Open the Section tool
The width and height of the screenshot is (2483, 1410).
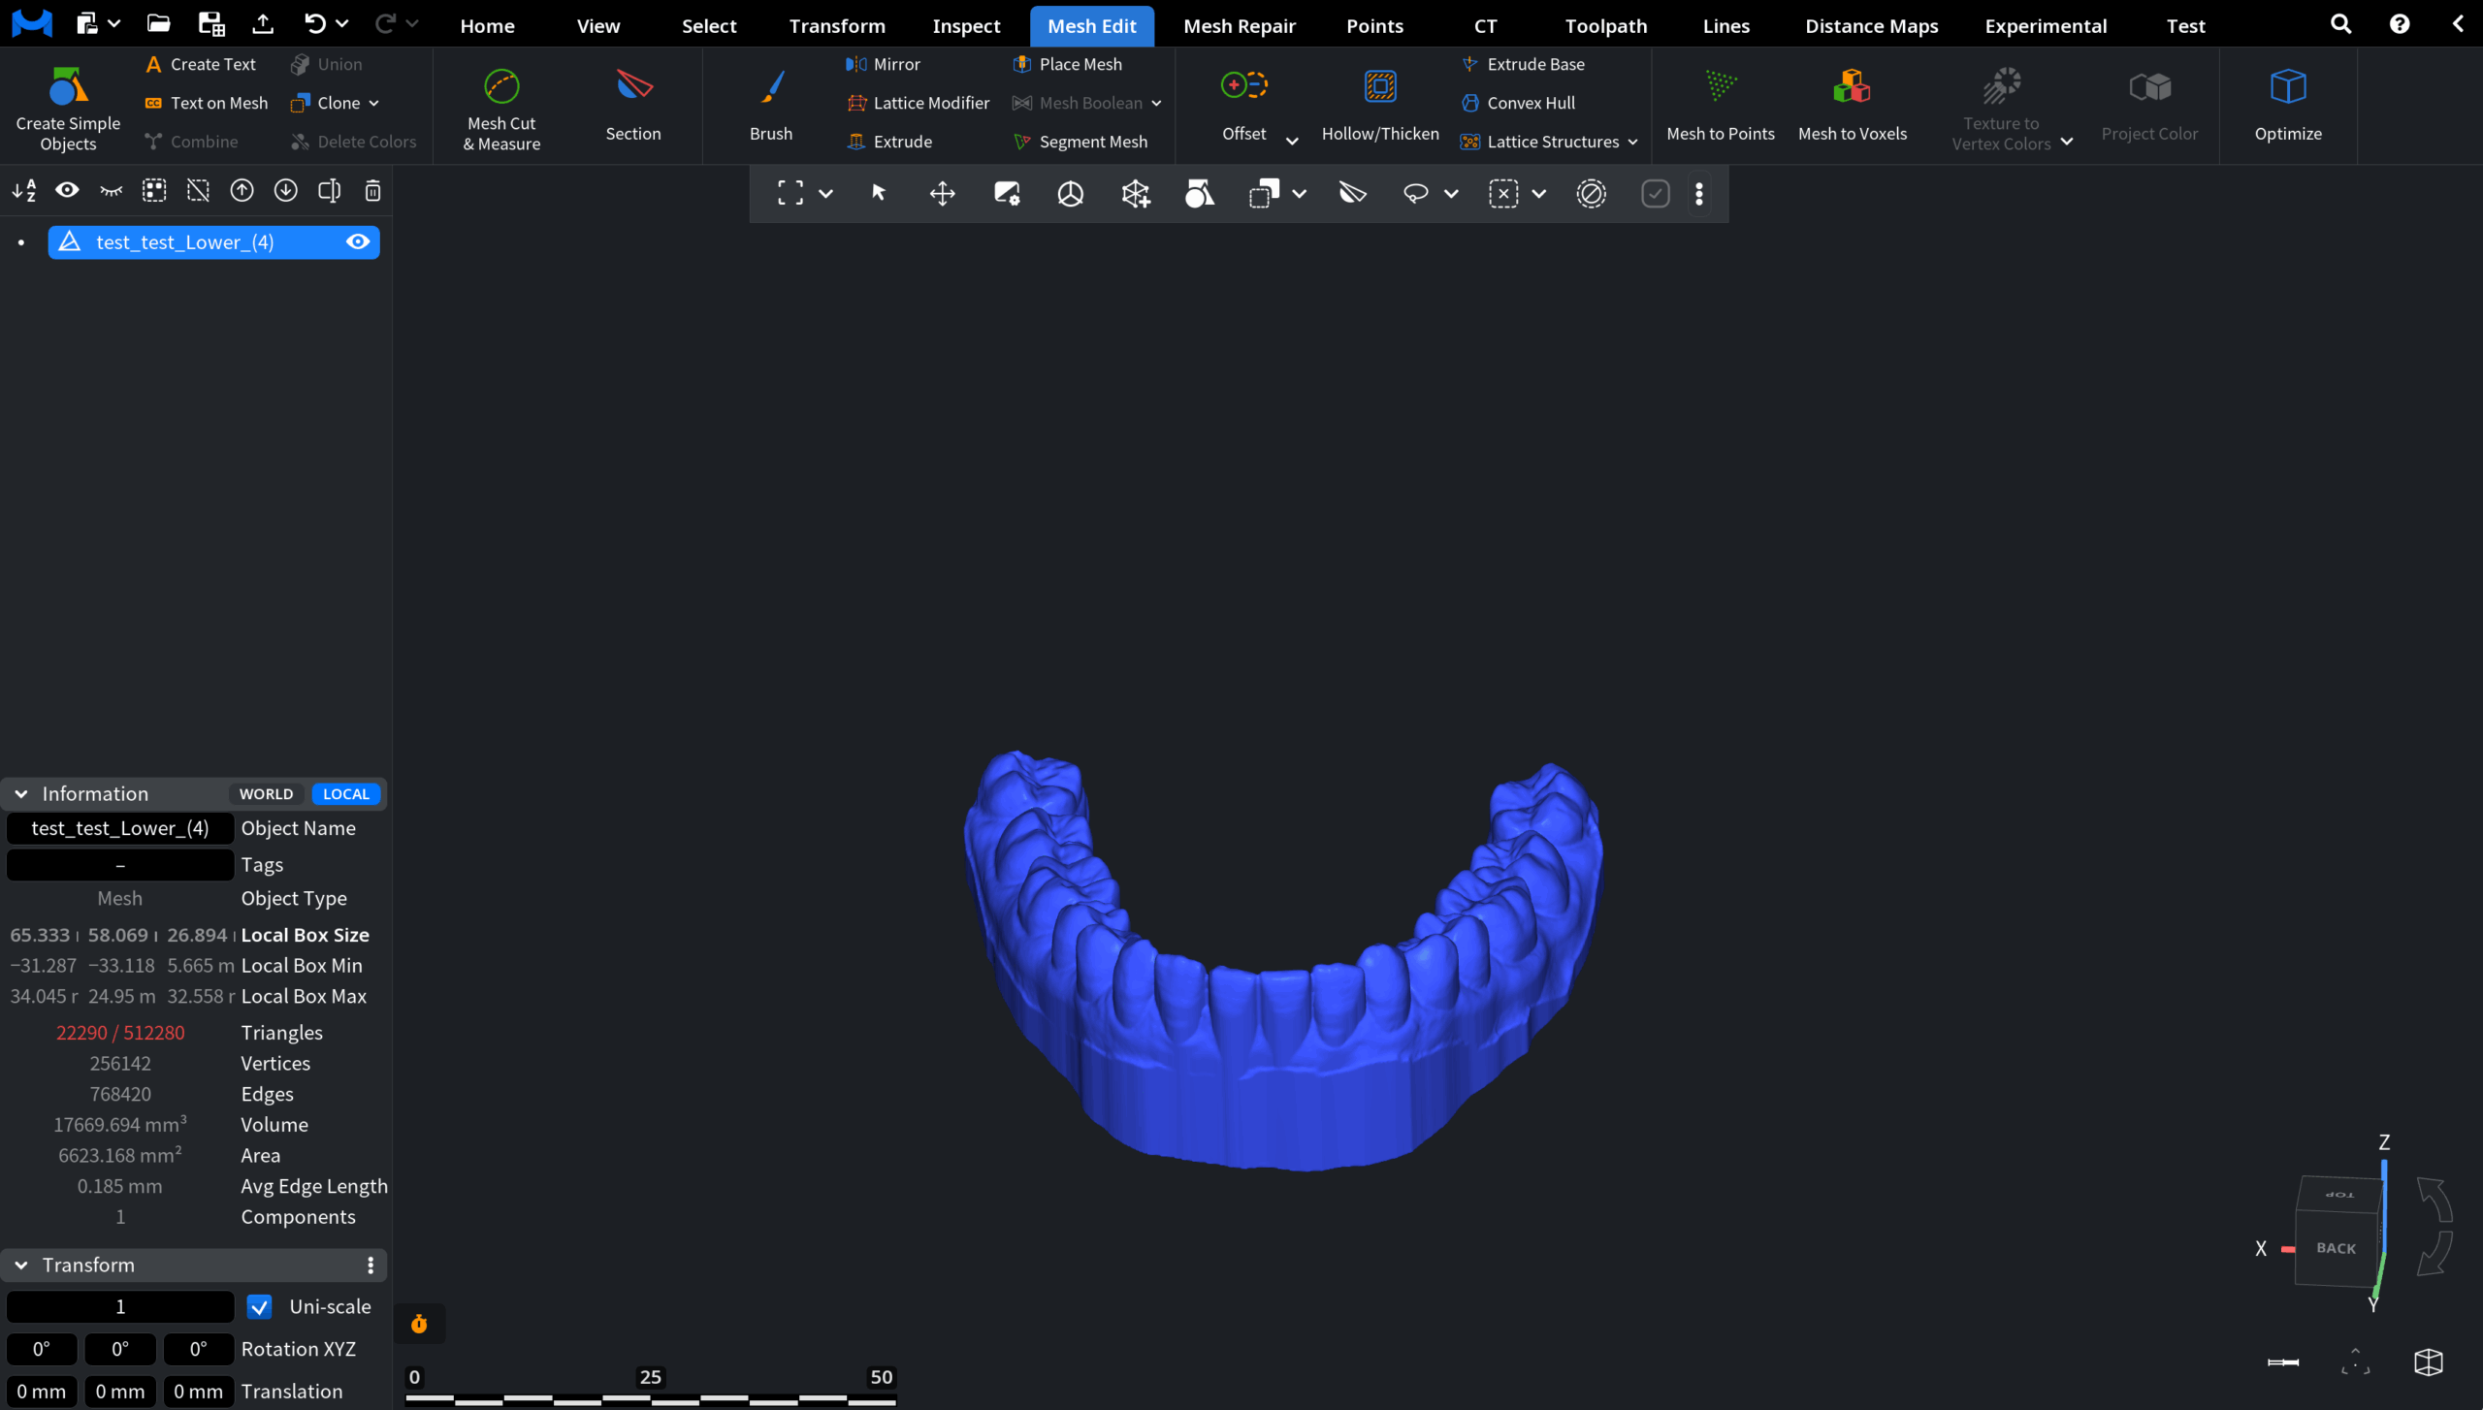[x=632, y=107]
